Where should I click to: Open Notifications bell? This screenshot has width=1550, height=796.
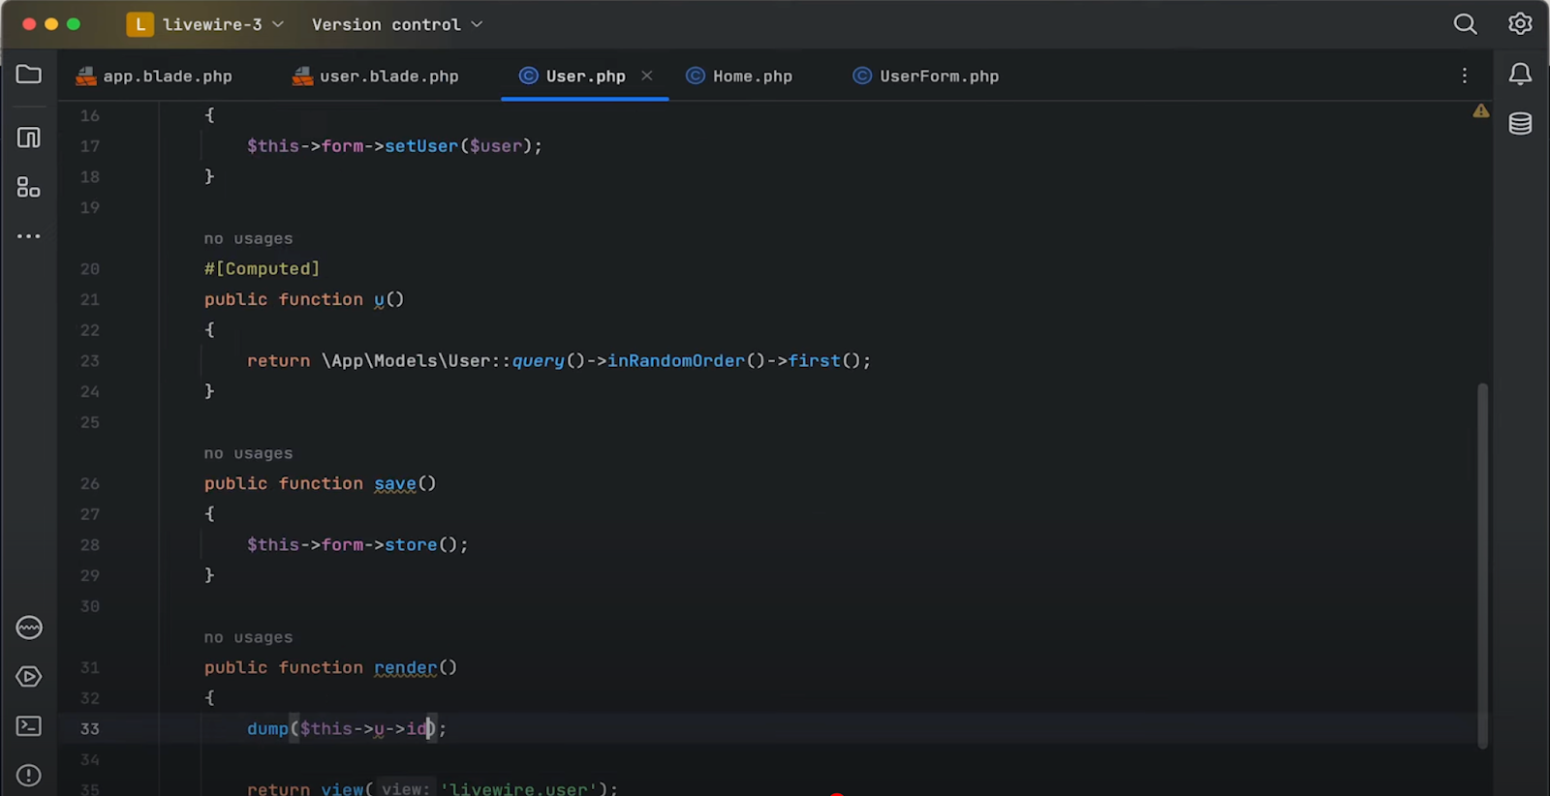point(1521,75)
